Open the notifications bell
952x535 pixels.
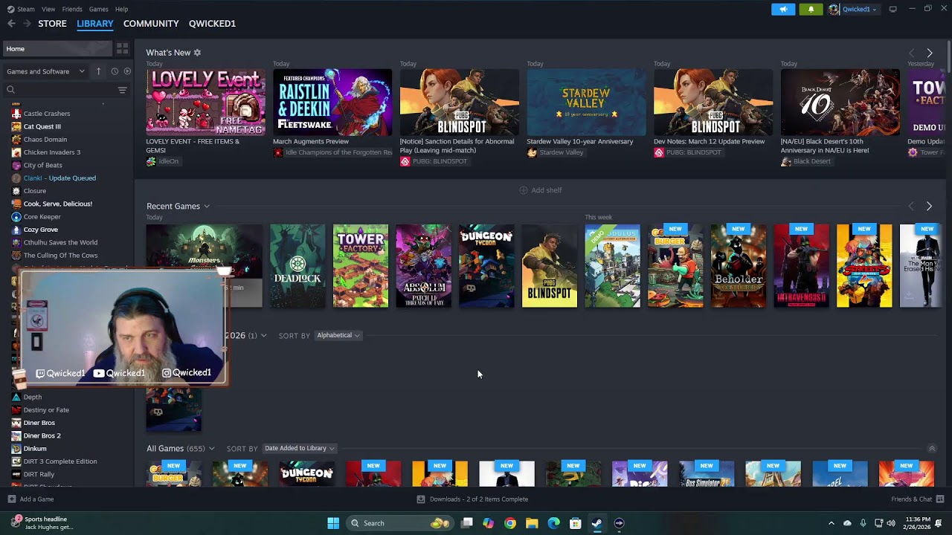811,9
